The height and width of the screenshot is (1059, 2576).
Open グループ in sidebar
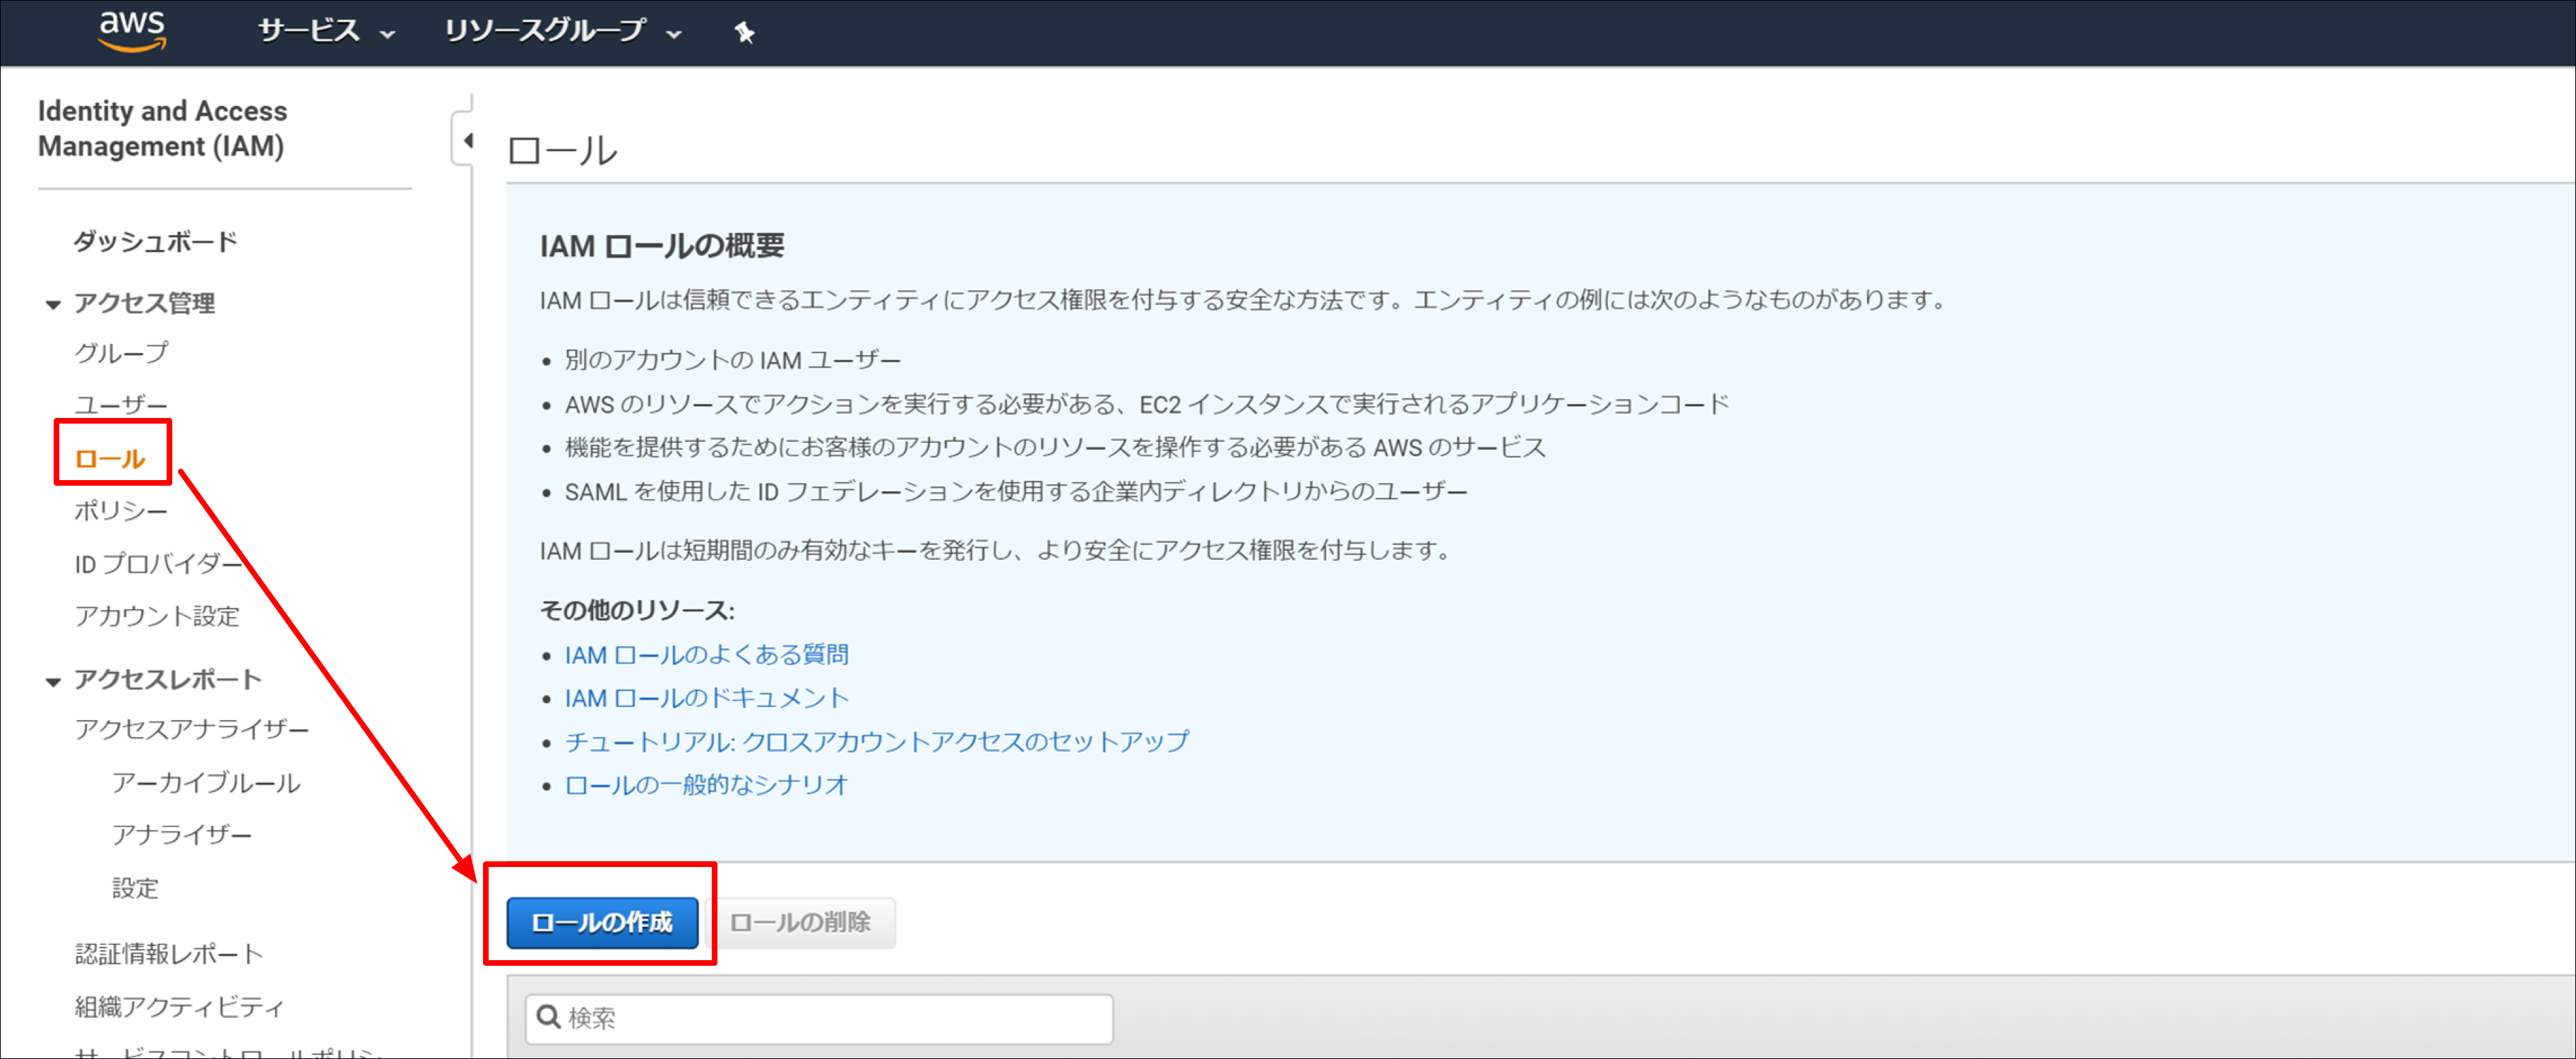click(x=121, y=353)
